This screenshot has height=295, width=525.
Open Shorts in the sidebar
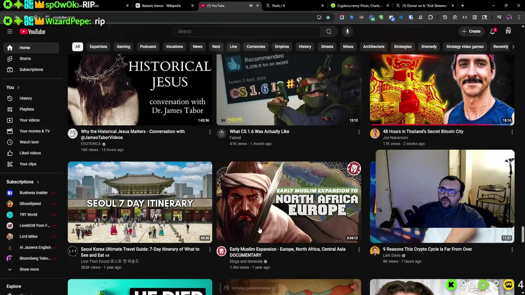coord(31,59)
